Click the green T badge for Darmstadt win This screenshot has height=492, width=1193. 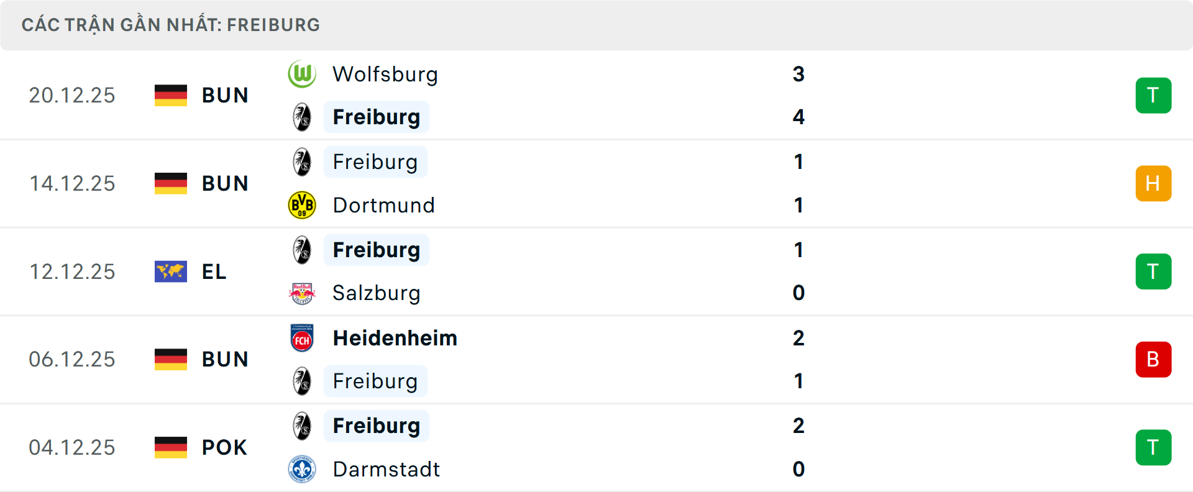coord(1154,447)
